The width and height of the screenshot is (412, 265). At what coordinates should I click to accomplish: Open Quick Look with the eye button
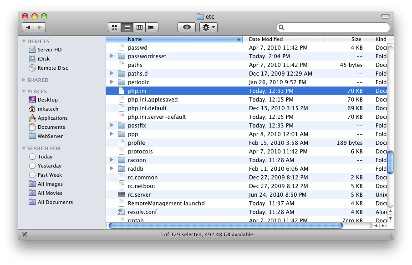[187, 27]
